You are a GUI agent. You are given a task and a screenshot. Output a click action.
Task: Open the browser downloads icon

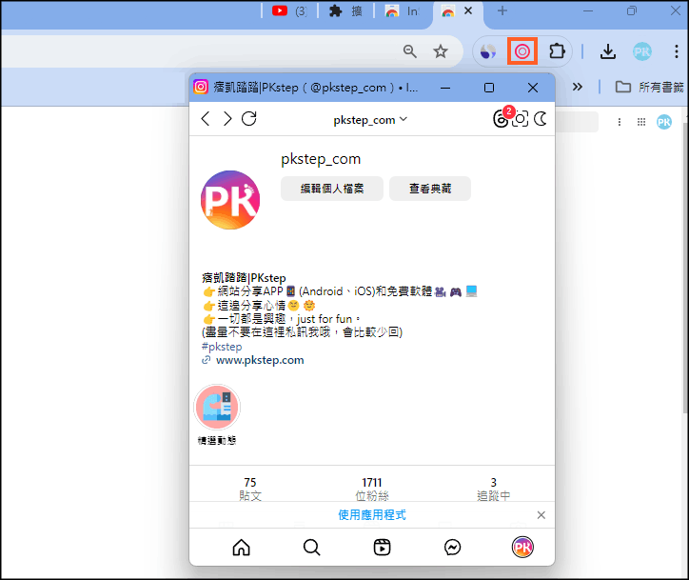pyautogui.click(x=608, y=51)
